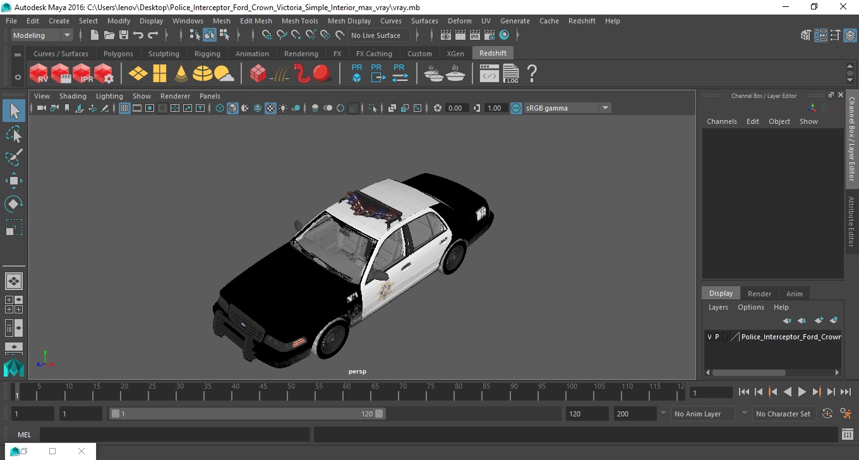Toggle Auto Keyframe button
Viewport: 859px width, 460px height.
[x=827, y=414]
